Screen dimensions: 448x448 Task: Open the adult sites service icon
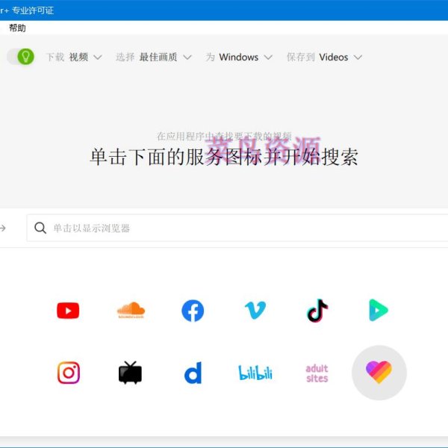click(x=317, y=373)
